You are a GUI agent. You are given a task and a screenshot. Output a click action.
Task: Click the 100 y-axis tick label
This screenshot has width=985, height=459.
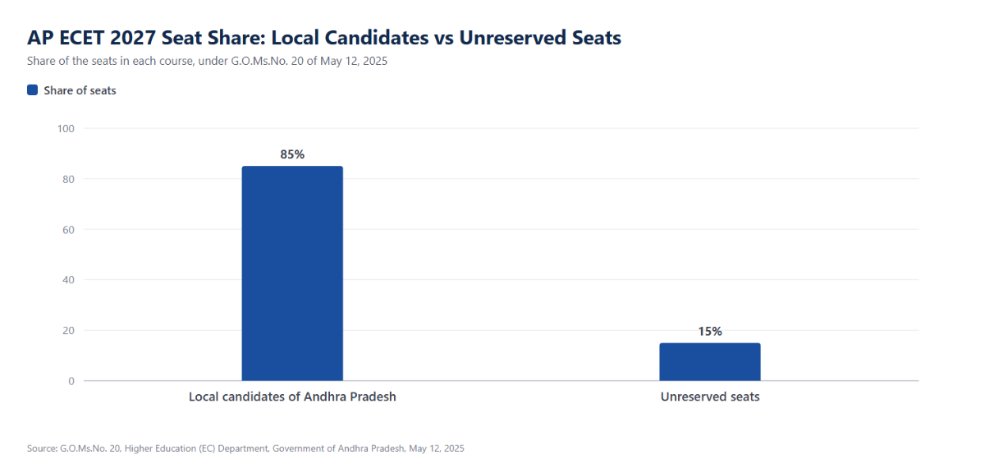click(x=66, y=128)
